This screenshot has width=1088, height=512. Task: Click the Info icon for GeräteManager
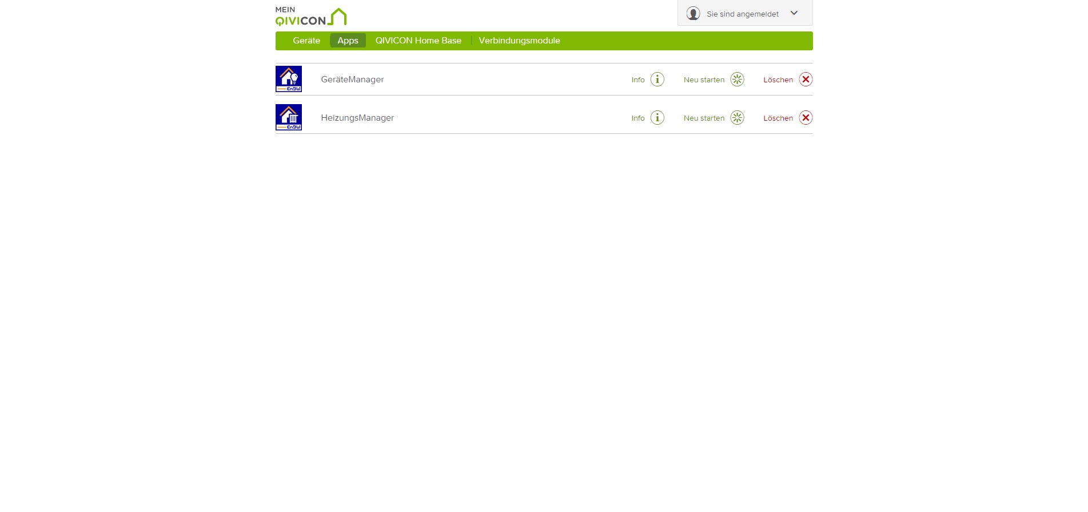tap(657, 80)
